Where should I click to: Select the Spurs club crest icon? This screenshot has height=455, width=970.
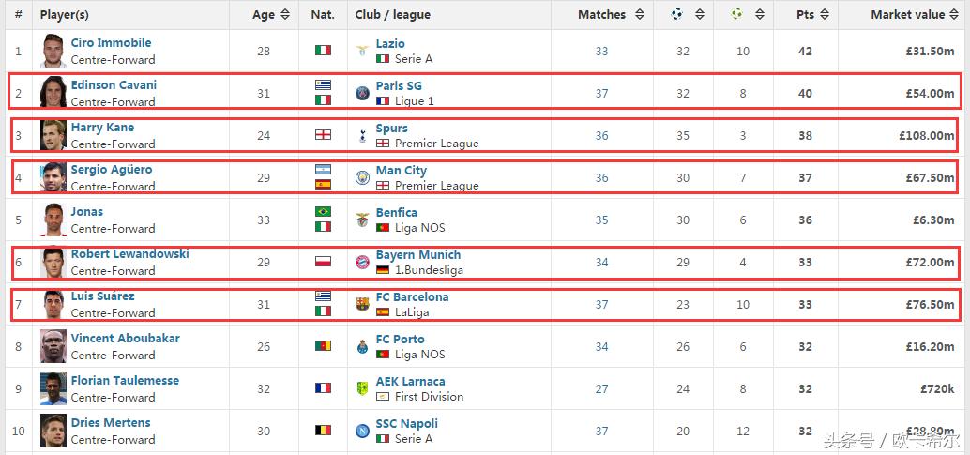pyautogui.click(x=362, y=135)
